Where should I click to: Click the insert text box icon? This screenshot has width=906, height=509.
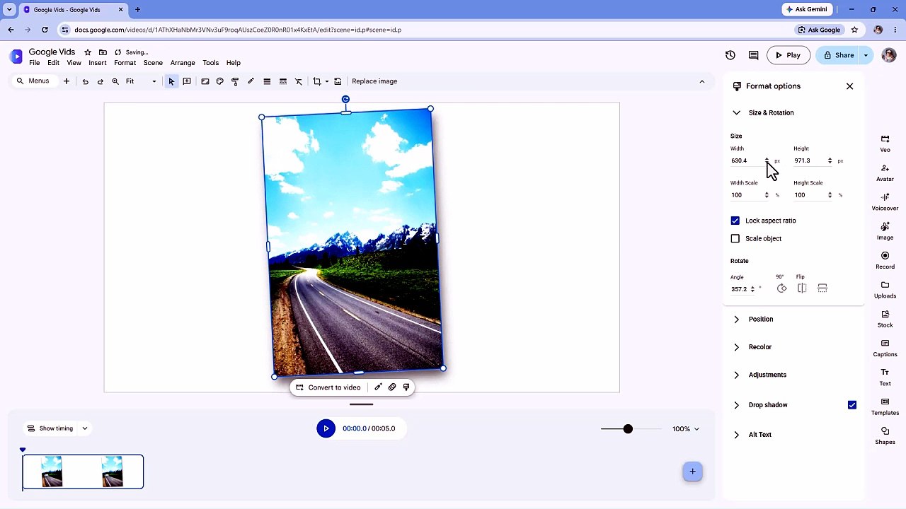[187, 81]
